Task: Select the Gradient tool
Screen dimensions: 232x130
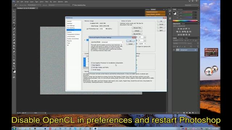Action: click(14, 43)
